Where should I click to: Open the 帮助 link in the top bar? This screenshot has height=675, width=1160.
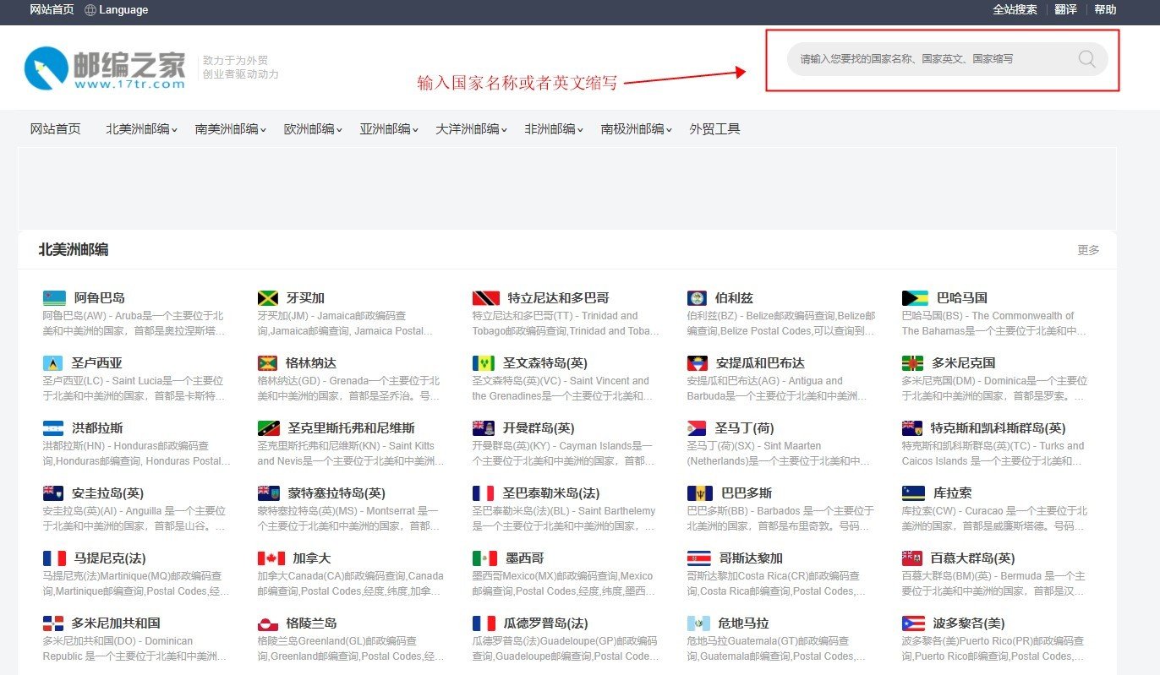point(1106,9)
